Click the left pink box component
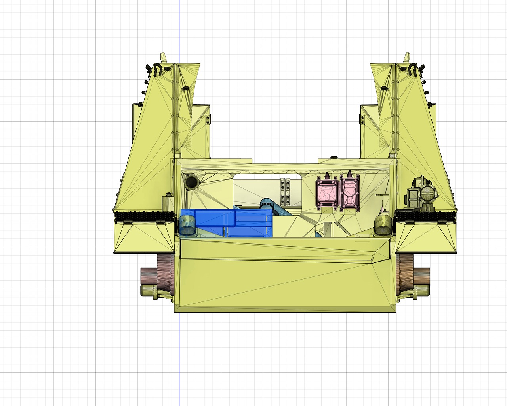507x406 pixels. point(327,192)
